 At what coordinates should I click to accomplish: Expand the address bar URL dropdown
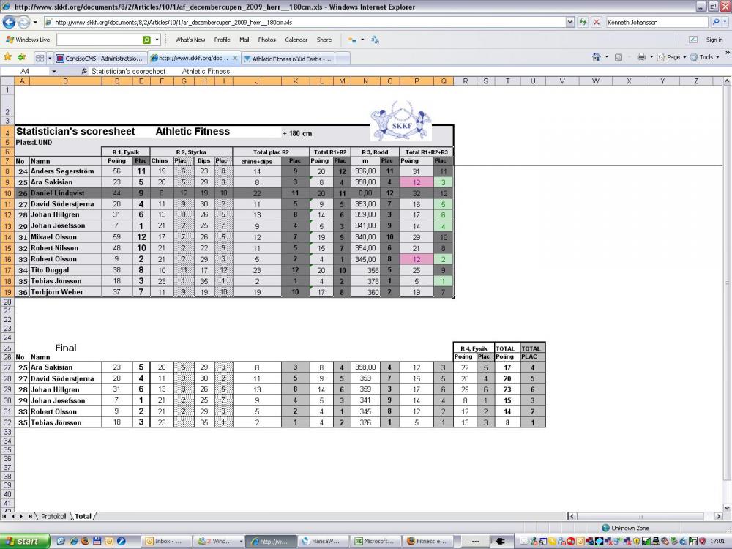tap(570, 23)
